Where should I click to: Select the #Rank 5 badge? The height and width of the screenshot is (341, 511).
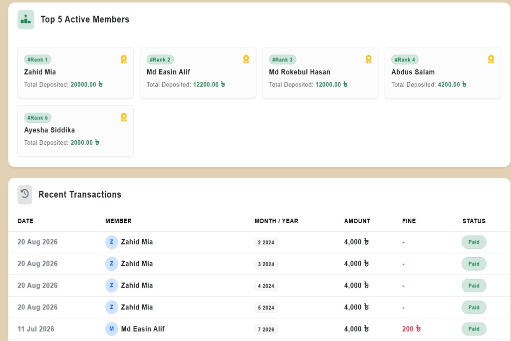tap(37, 118)
